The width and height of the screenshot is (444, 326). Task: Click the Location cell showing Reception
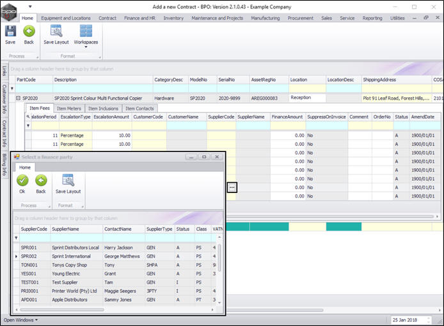[x=306, y=98]
